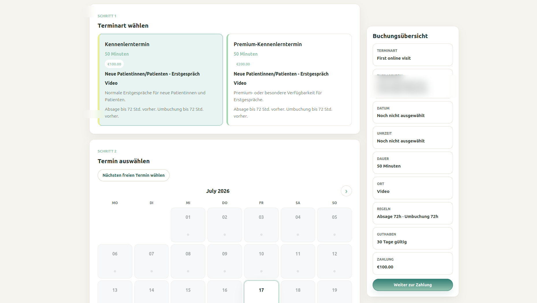Click the Terminart wählen heading
The image size is (537, 303).
pos(123,26)
